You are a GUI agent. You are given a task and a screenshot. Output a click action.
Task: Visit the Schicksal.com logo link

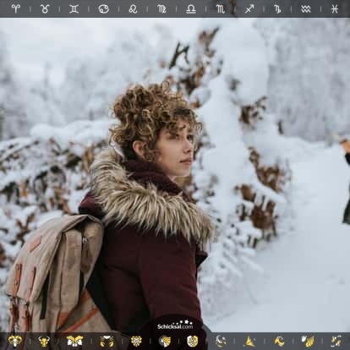(x=175, y=325)
